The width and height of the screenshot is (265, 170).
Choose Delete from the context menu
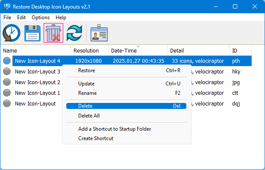126,106
